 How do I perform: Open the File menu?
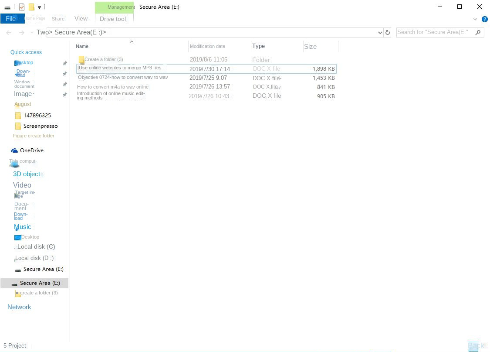coord(11,19)
